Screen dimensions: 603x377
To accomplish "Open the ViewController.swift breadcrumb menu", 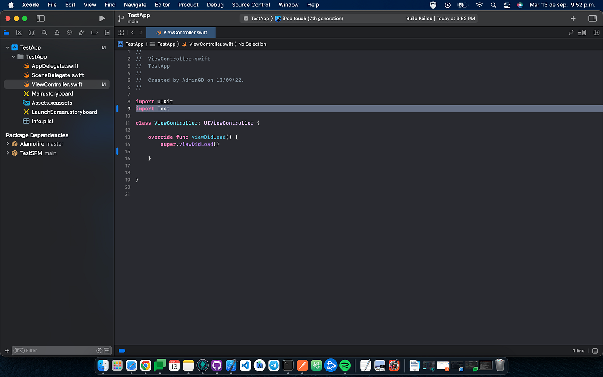I will [x=208, y=44].
